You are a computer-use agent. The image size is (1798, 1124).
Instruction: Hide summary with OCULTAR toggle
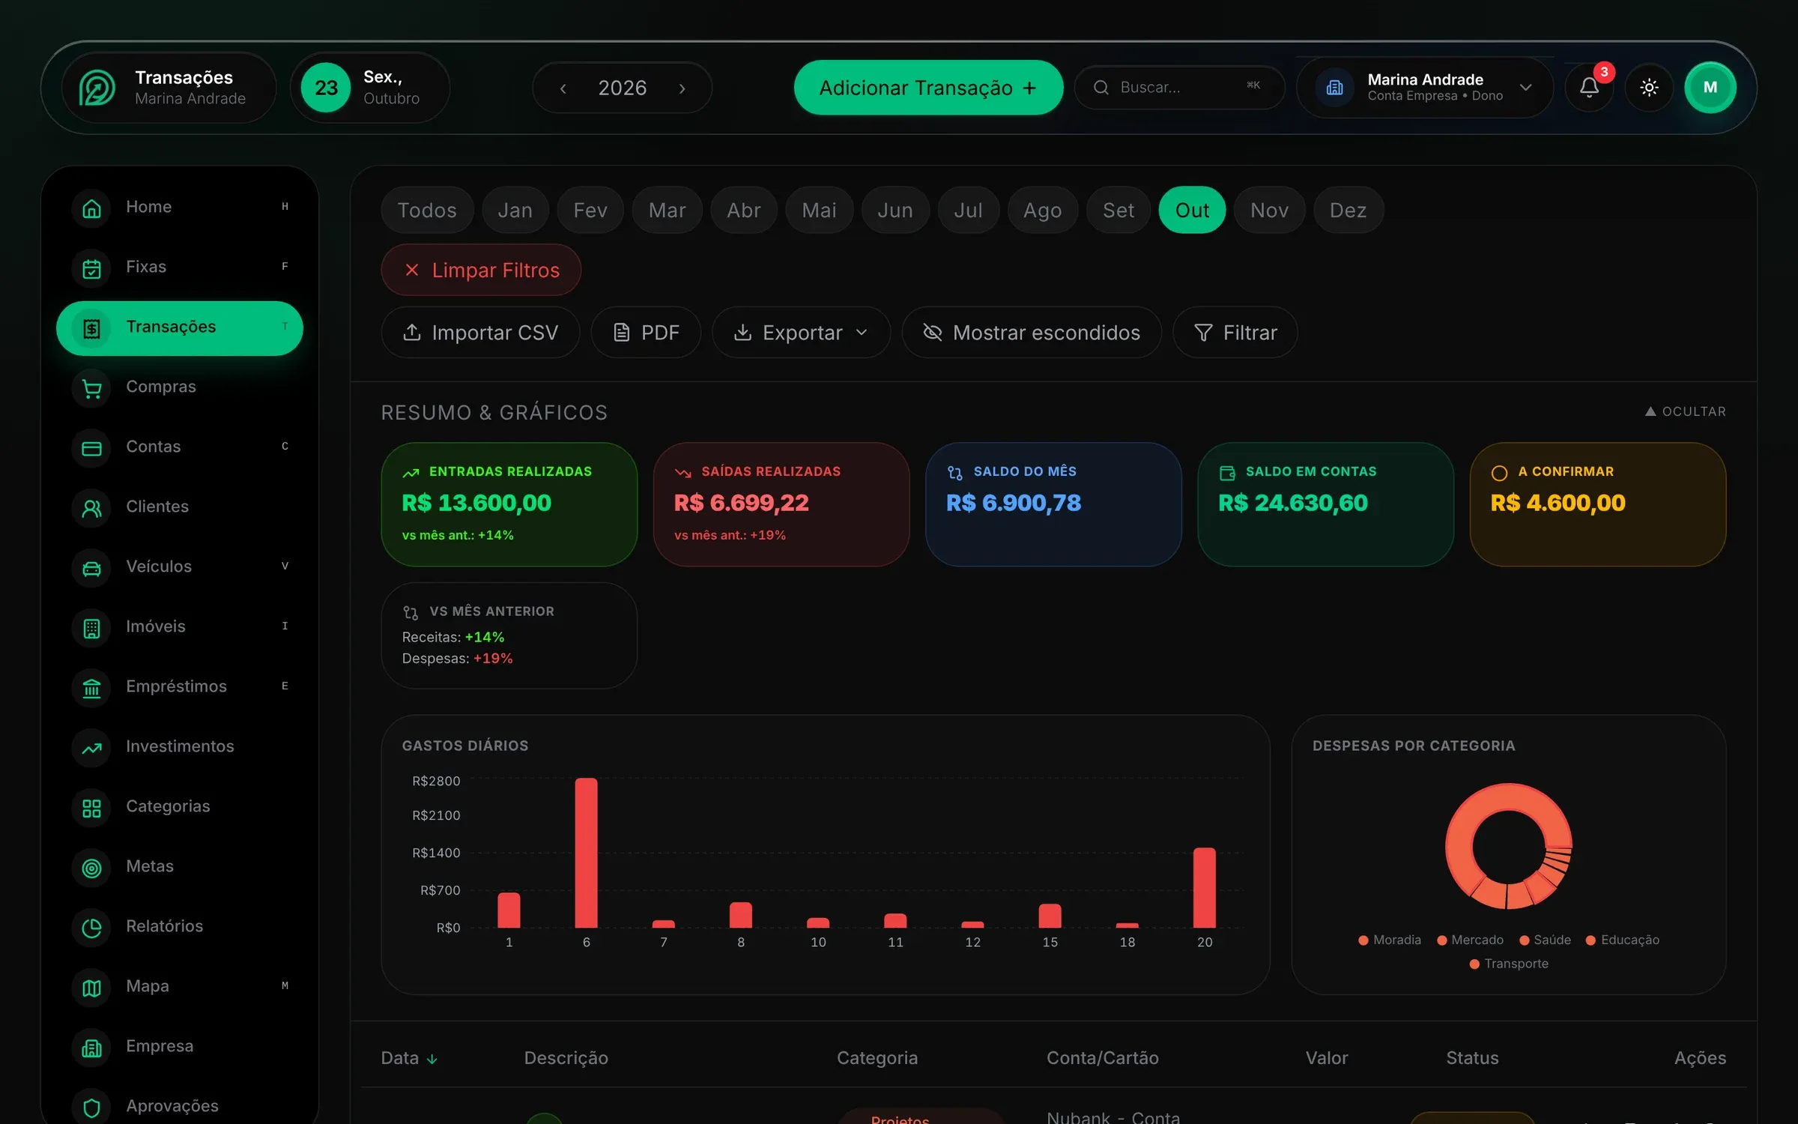coord(1685,411)
